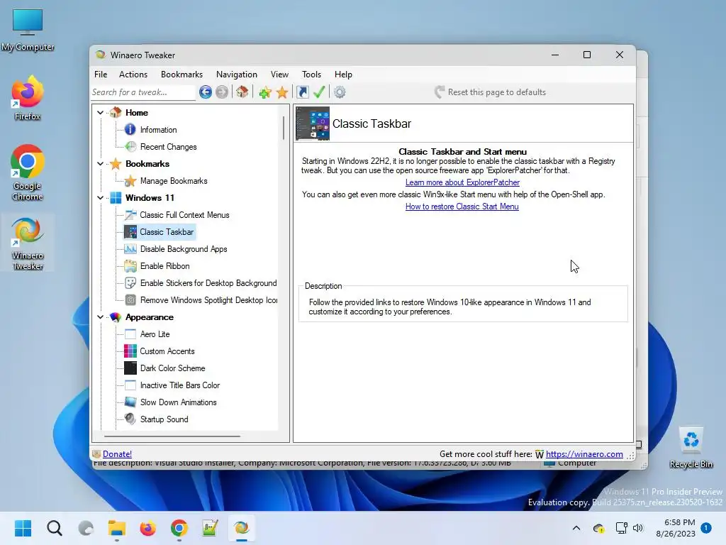Screen dimensions: 726x545
Task: Open settings via the gear toolbar icon
Action: pos(340,92)
